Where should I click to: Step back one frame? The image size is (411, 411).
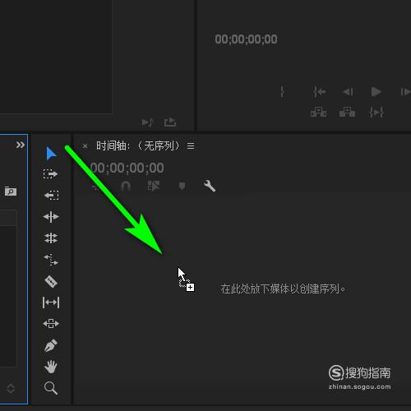pyautogui.click(x=348, y=91)
